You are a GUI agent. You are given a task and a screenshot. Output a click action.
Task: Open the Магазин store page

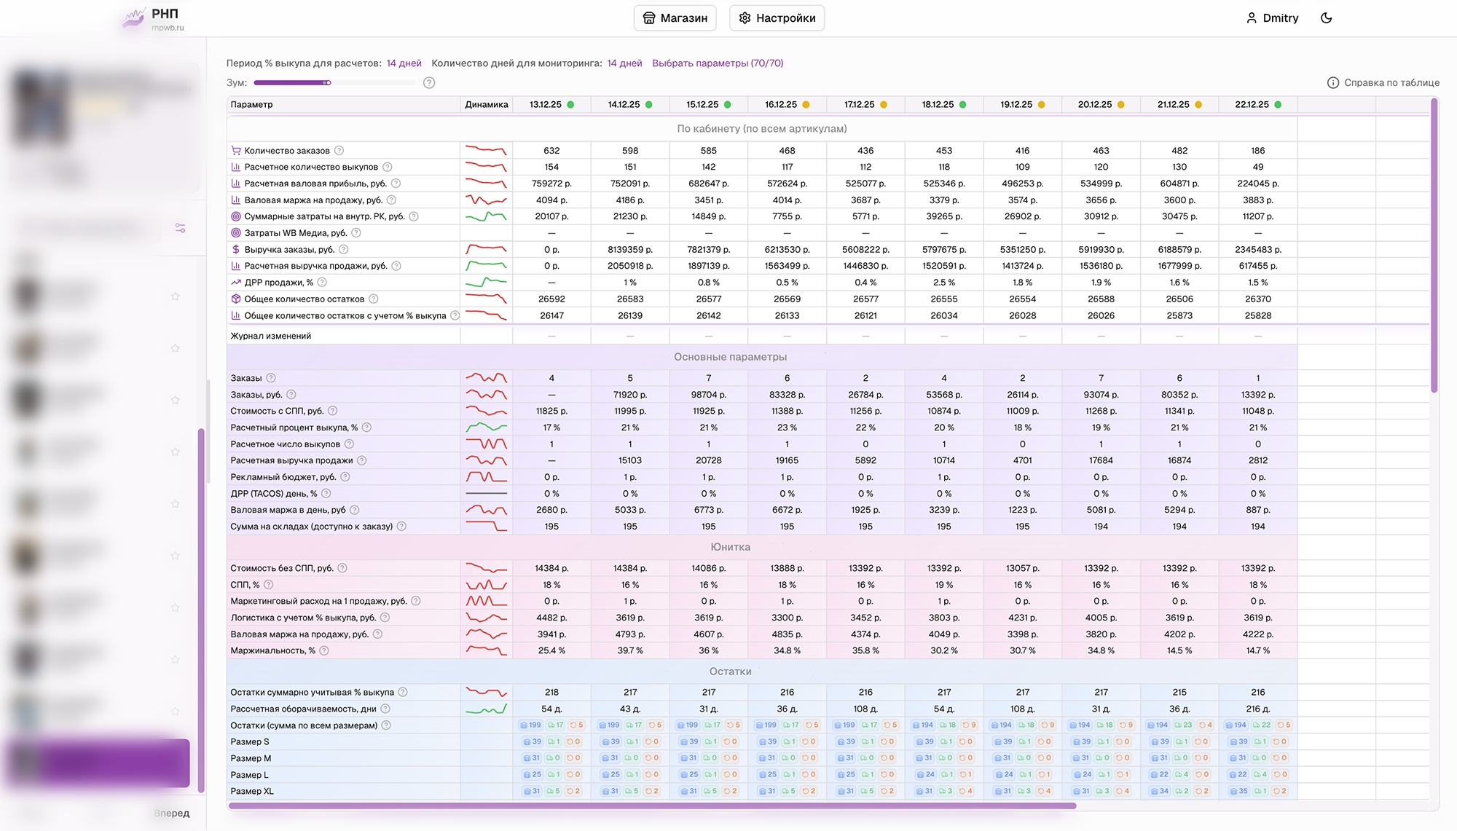(675, 18)
